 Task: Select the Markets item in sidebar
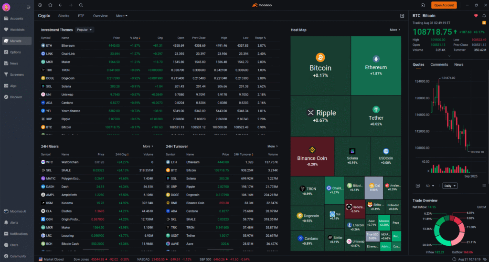17,41
